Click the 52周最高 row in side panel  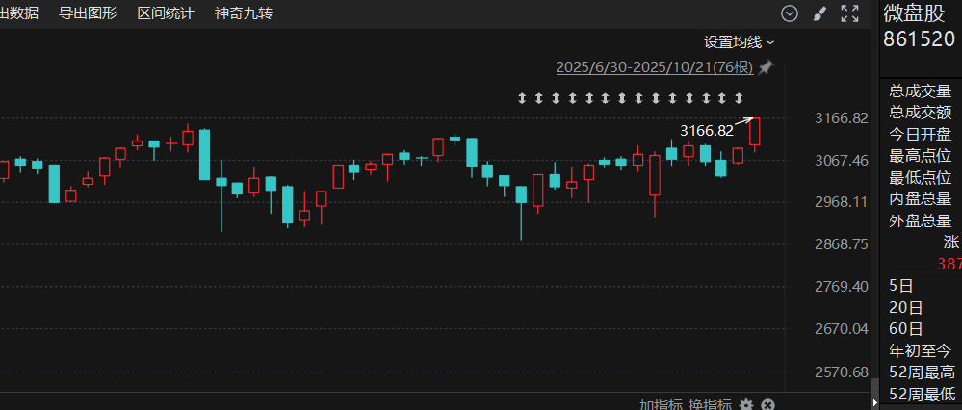pos(923,372)
